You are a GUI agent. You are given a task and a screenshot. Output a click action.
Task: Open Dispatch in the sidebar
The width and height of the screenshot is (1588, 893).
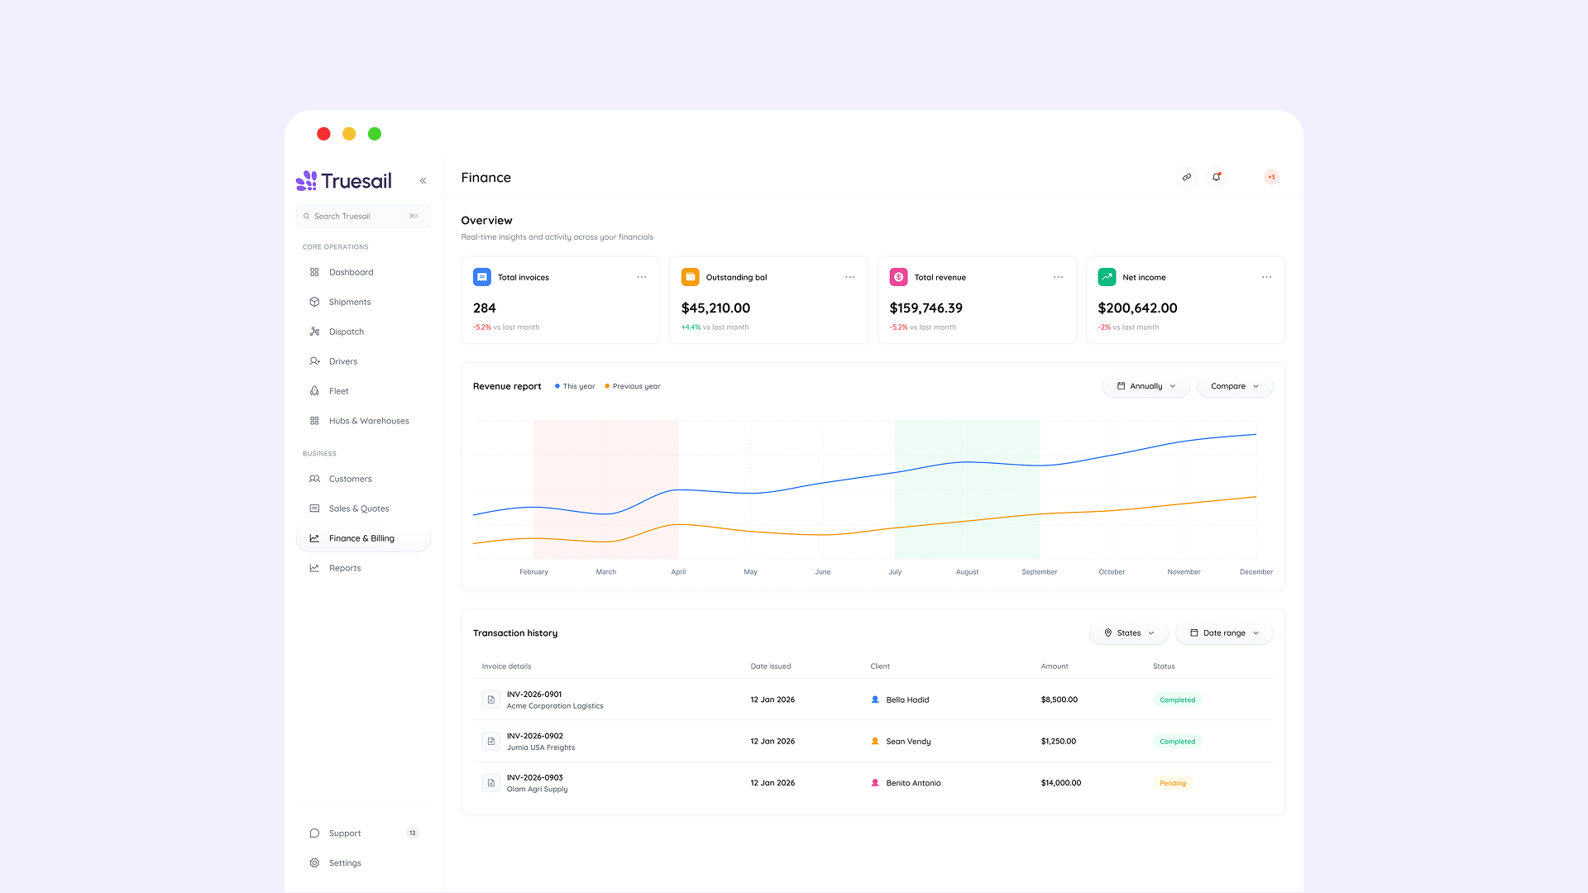coord(363,332)
